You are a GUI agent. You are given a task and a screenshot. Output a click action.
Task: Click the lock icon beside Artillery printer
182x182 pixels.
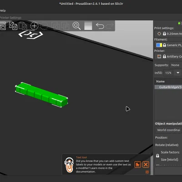(164, 56)
